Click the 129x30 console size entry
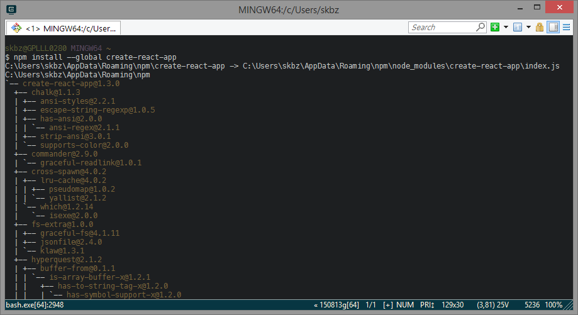This screenshot has height=315, width=578. pyautogui.click(x=452, y=305)
